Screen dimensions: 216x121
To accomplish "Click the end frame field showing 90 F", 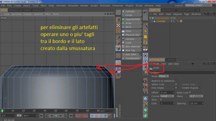I will pyautogui.click(x=30, y=116).
